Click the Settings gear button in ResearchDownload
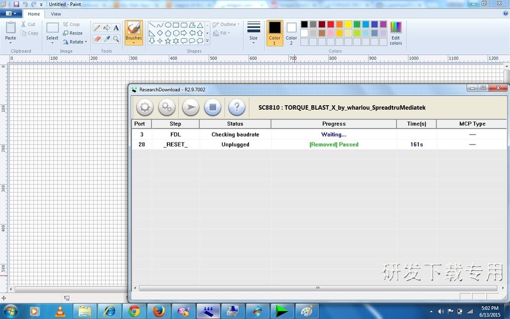This screenshot has width=510, height=319. click(x=144, y=107)
